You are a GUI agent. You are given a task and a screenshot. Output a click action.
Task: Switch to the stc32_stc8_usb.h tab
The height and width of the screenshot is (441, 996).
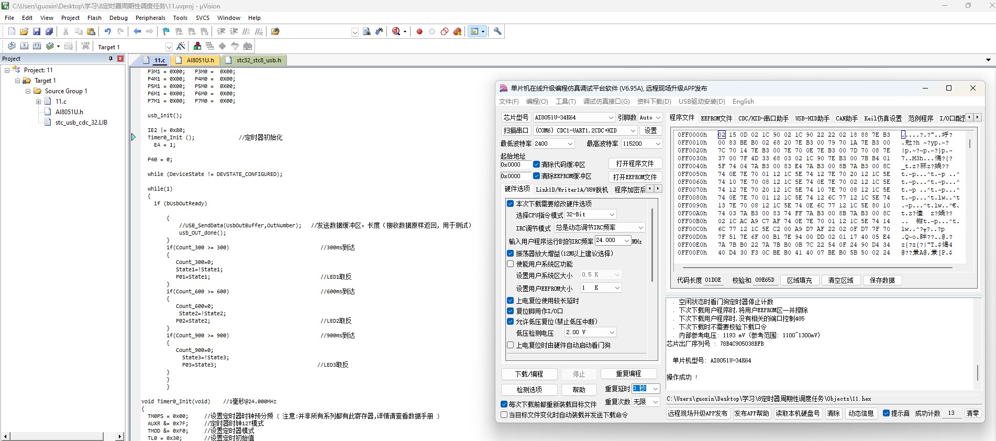click(x=254, y=60)
